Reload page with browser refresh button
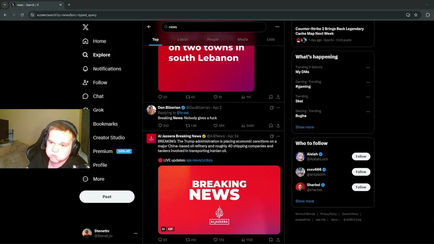The height and width of the screenshot is (244, 434). click(x=22, y=15)
